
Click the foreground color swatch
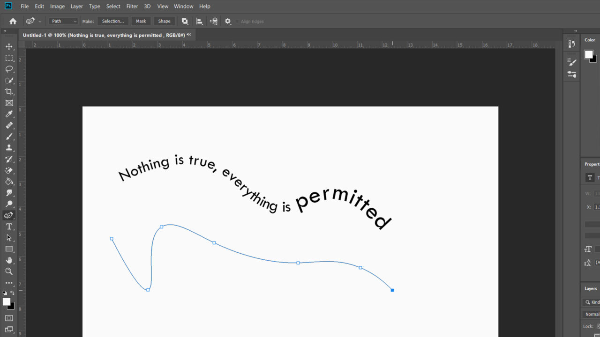point(6,301)
